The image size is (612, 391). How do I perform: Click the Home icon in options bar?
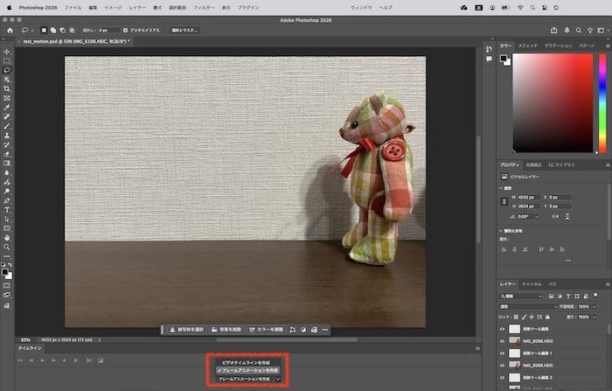click(10, 30)
